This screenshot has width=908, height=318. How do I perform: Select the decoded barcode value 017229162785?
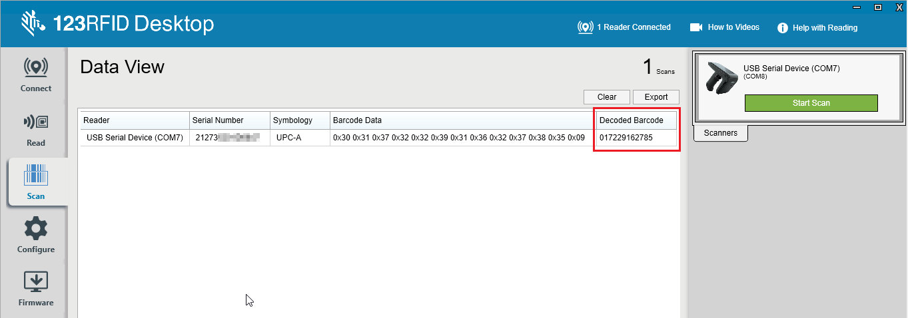[x=626, y=138]
